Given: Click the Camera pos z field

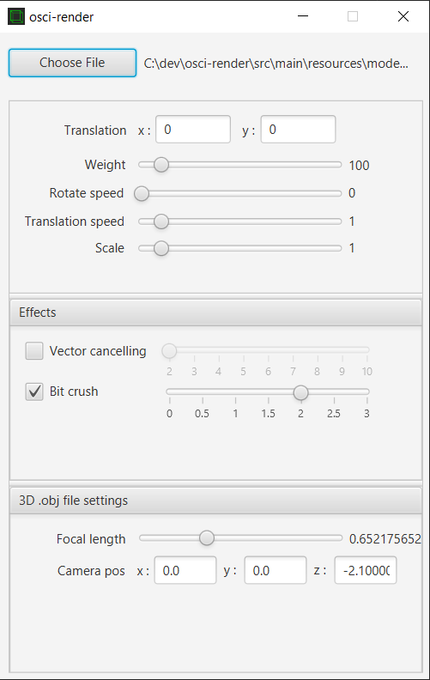Looking at the screenshot, I should (x=366, y=570).
